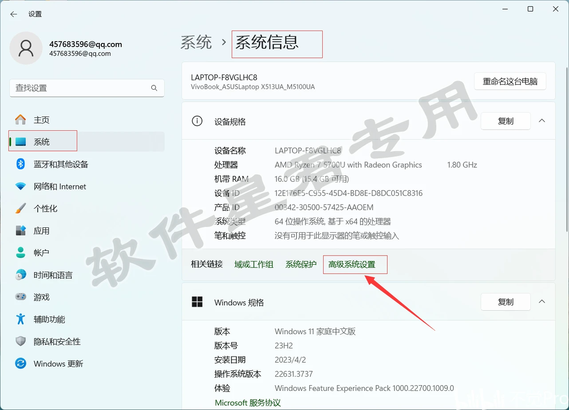Copy Windows specs with 复制 button

(506, 302)
